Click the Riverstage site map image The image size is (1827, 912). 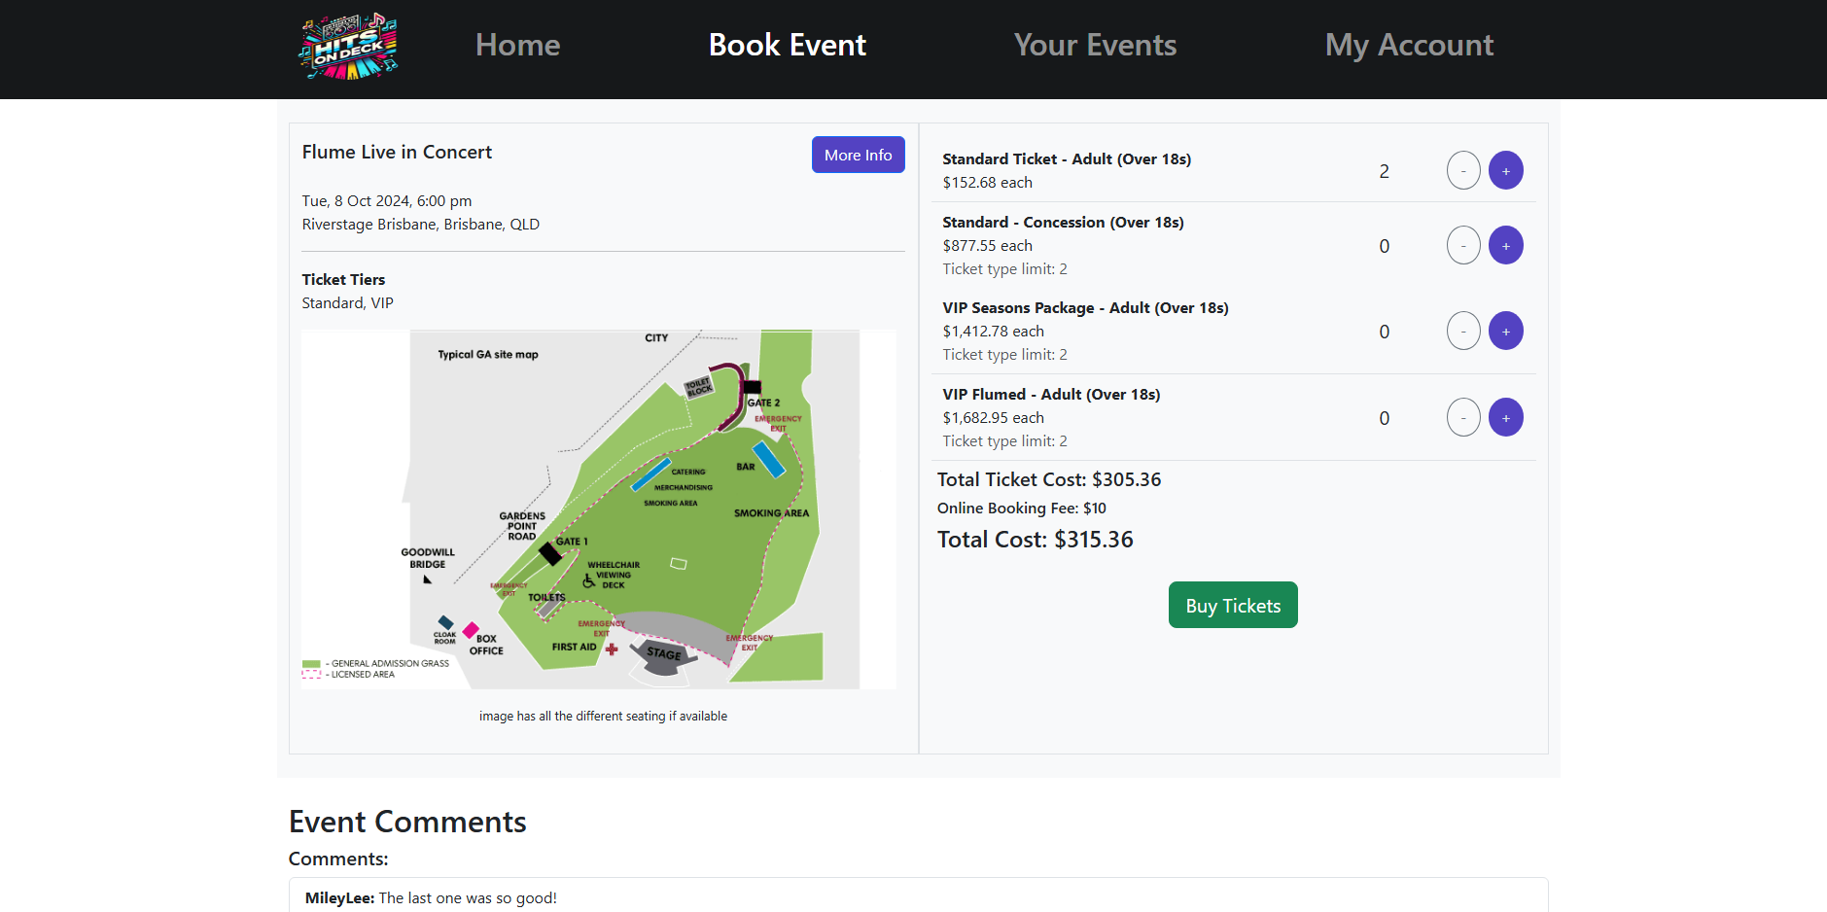click(x=598, y=509)
